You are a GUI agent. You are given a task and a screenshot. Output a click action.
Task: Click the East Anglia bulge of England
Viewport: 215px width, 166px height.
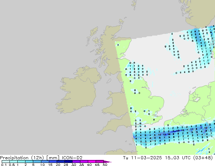[157, 102]
